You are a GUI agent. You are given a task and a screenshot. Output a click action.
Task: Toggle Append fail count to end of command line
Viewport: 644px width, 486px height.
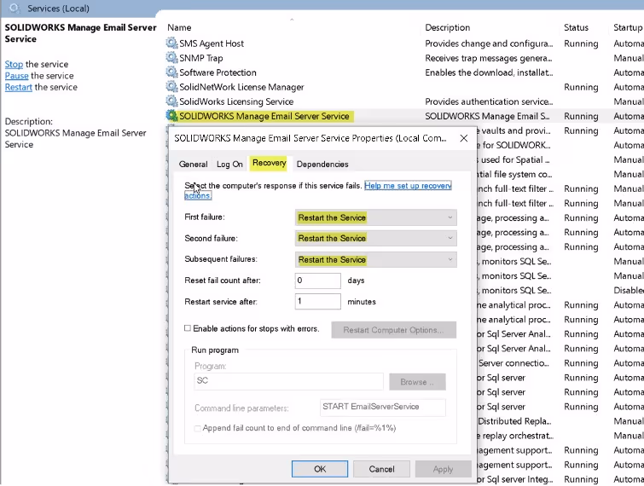point(198,428)
